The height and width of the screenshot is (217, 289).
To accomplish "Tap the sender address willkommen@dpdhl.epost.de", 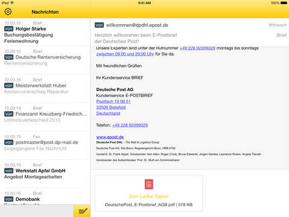I will (x=137, y=25).
